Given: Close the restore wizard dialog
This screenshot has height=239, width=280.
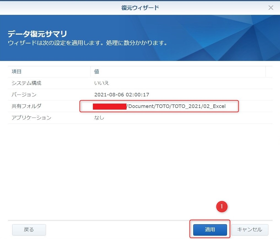Looking at the screenshot, I should 271,8.
